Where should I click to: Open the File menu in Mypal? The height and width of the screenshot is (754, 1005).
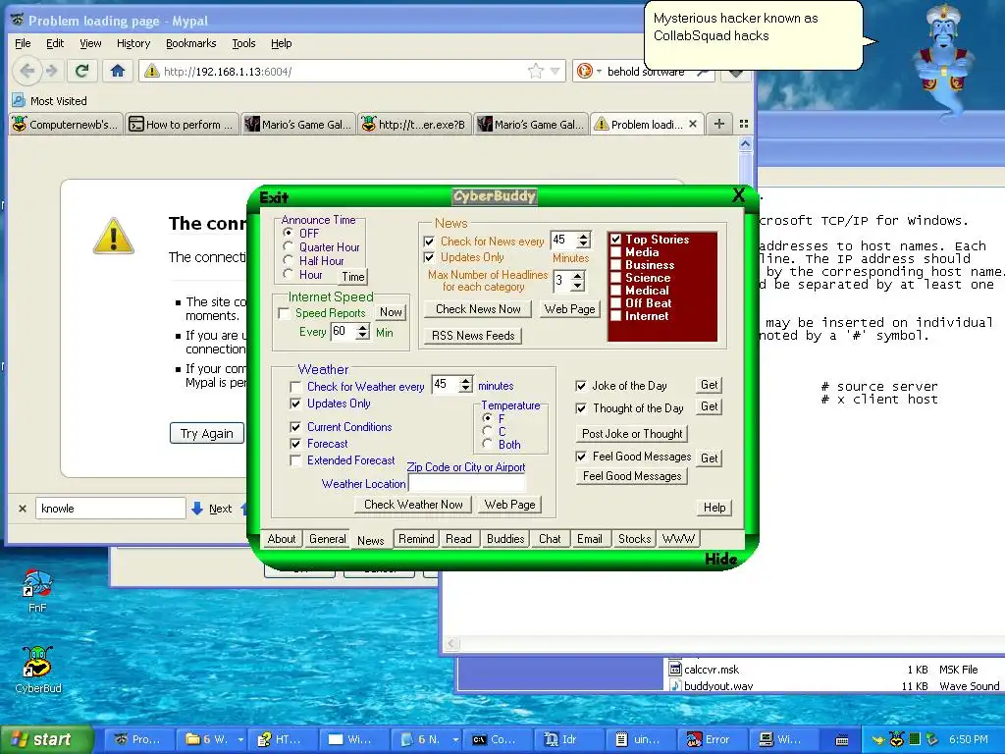23,43
